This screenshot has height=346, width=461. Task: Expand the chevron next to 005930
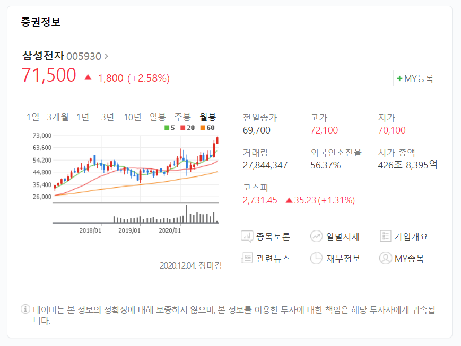(106, 56)
